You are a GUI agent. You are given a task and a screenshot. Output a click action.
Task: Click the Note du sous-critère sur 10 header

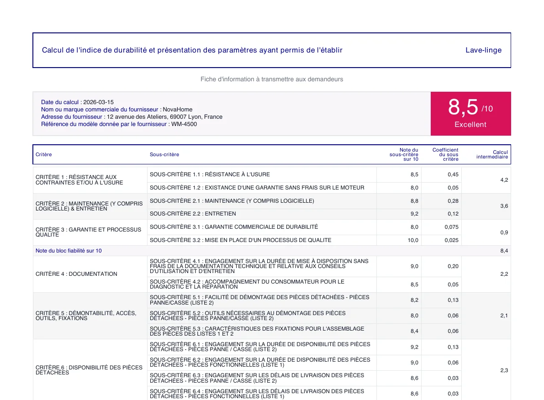click(x=404, y=154)
